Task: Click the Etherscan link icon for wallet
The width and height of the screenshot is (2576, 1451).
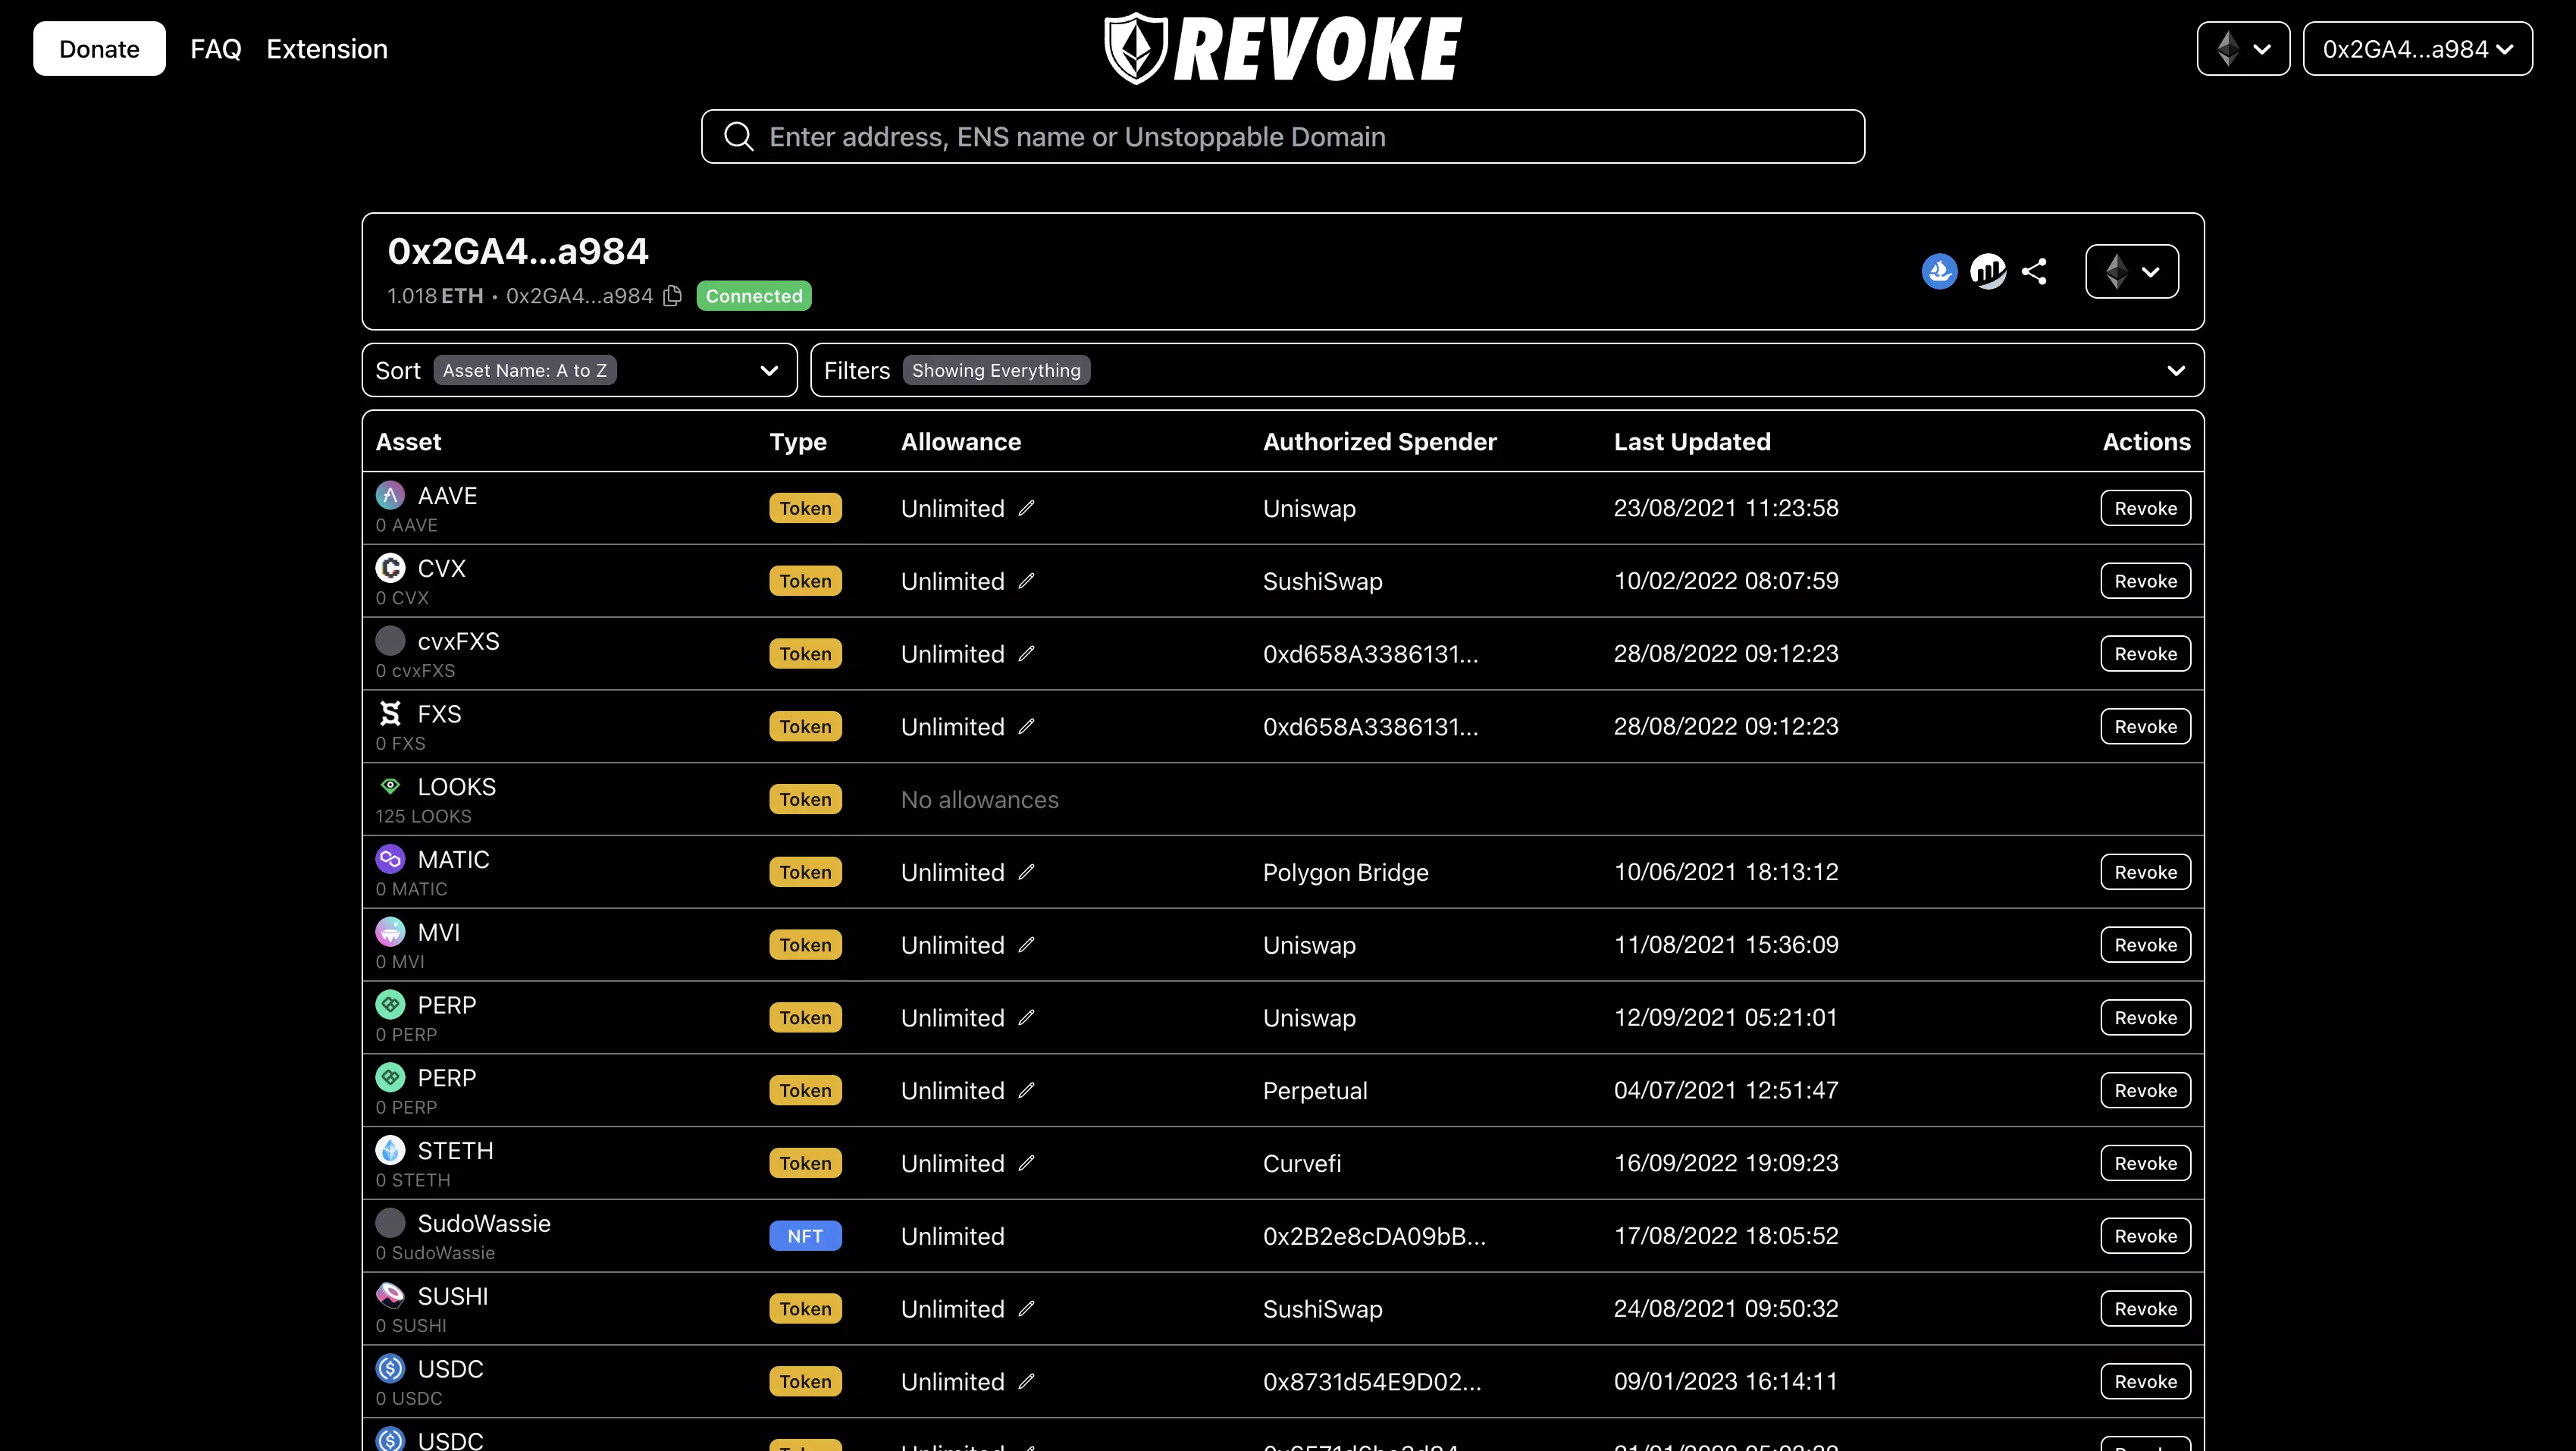Action: pyautogui.click(x=1988, y=269)
